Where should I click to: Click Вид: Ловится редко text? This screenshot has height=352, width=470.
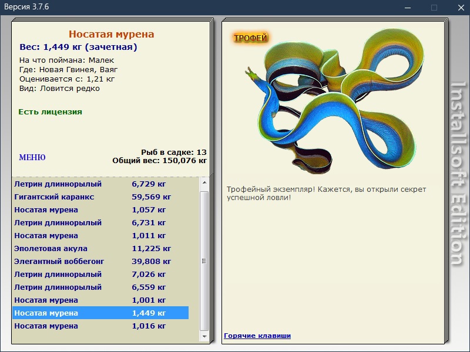(x=59, y=89)
